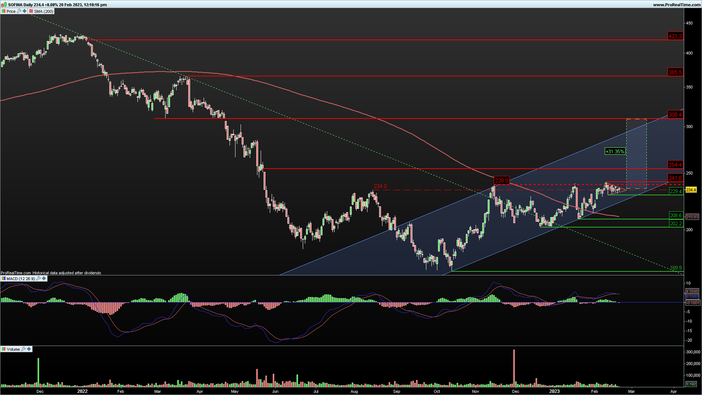Click the Volume color legend icon
The height and width of the screenshot is (395, 702).
click(x=4, y=349)
